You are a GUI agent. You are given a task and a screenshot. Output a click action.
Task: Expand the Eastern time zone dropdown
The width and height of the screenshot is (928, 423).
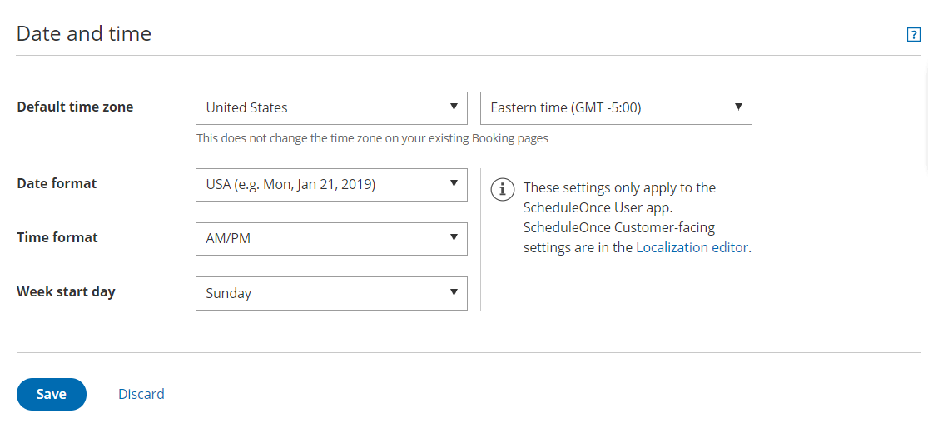(x=616, y=107)
